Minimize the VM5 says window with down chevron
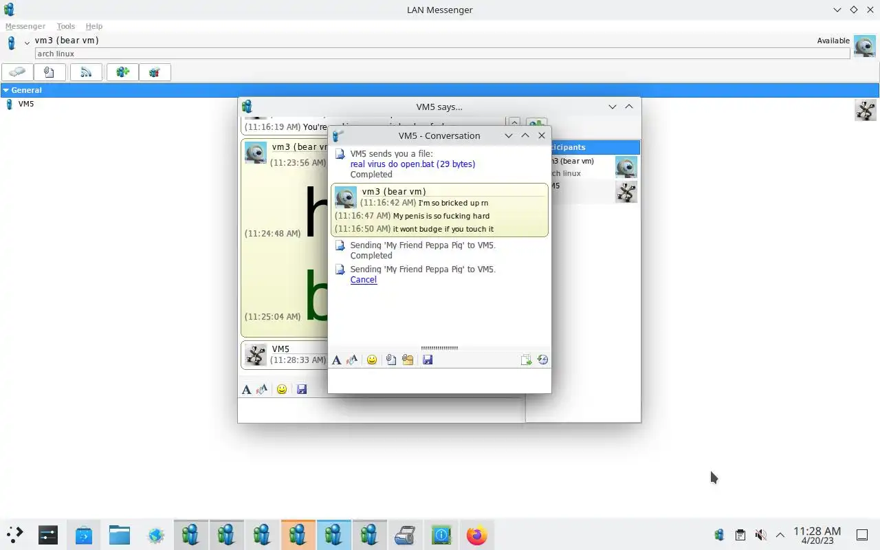Image resolution: width=880 pixels, height=550 pixels. pyautogui.click(x=613, y=107)
